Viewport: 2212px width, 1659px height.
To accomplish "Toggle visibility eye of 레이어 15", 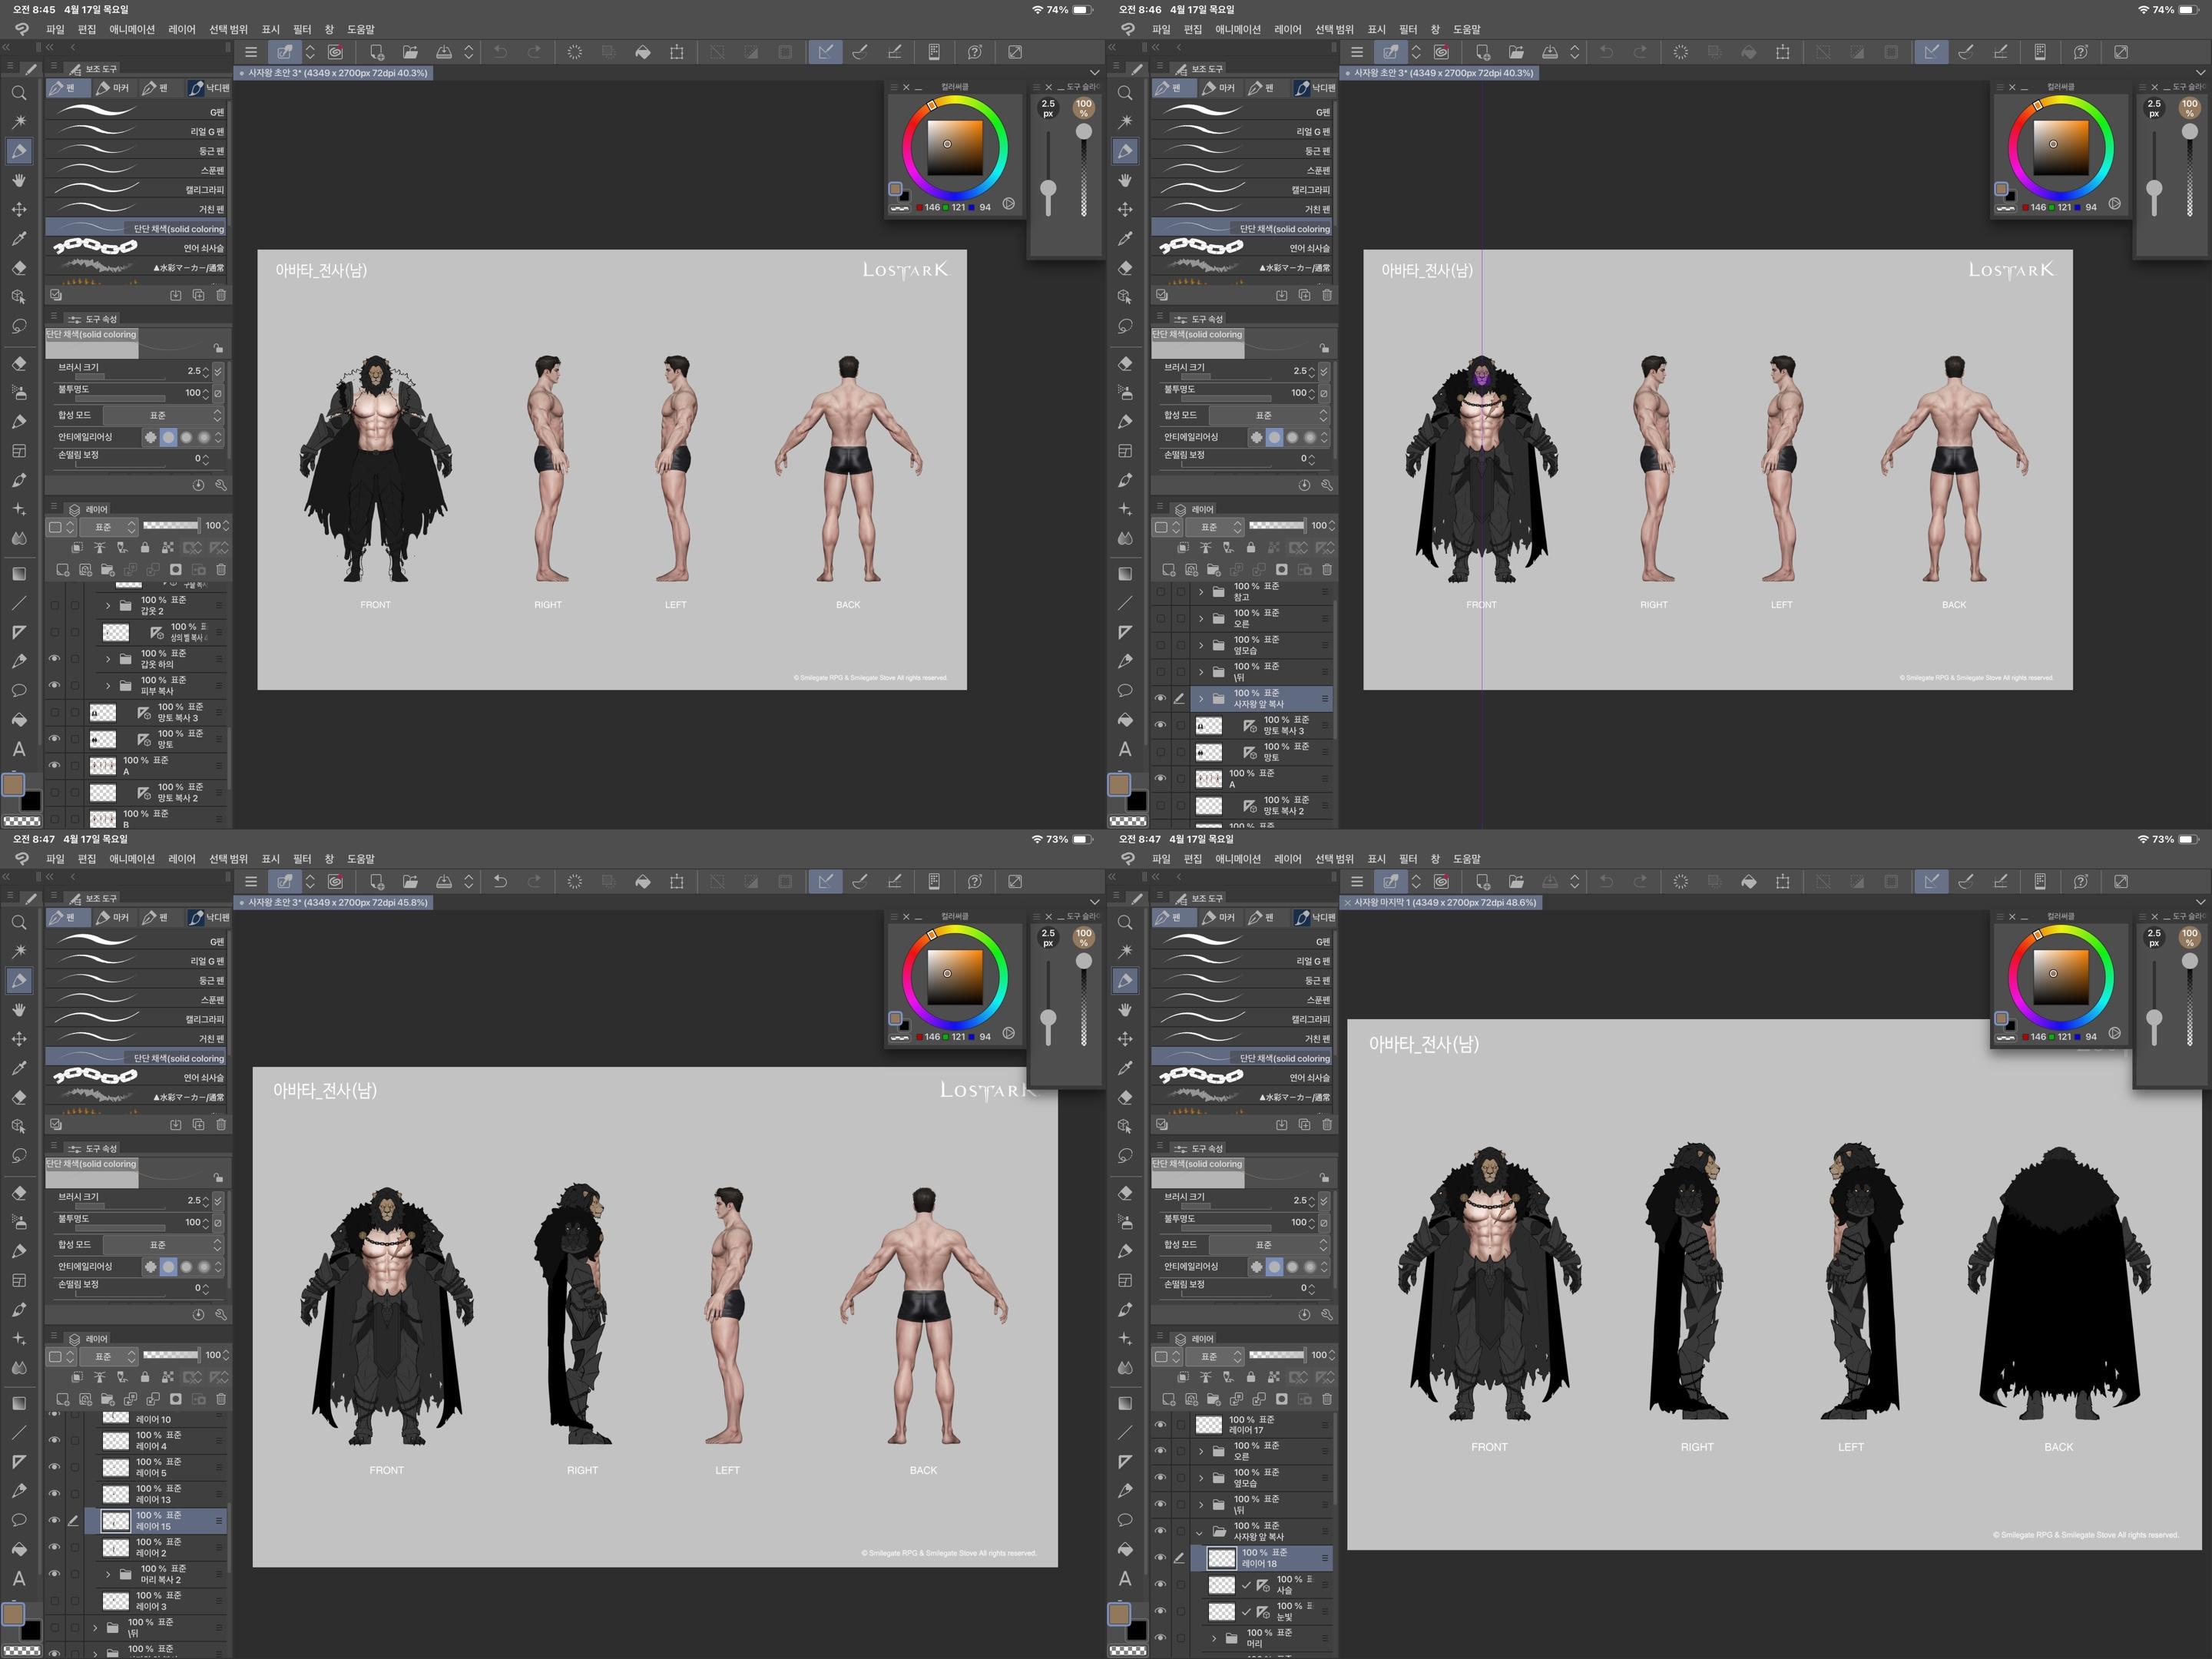I will click(54, 1520).
